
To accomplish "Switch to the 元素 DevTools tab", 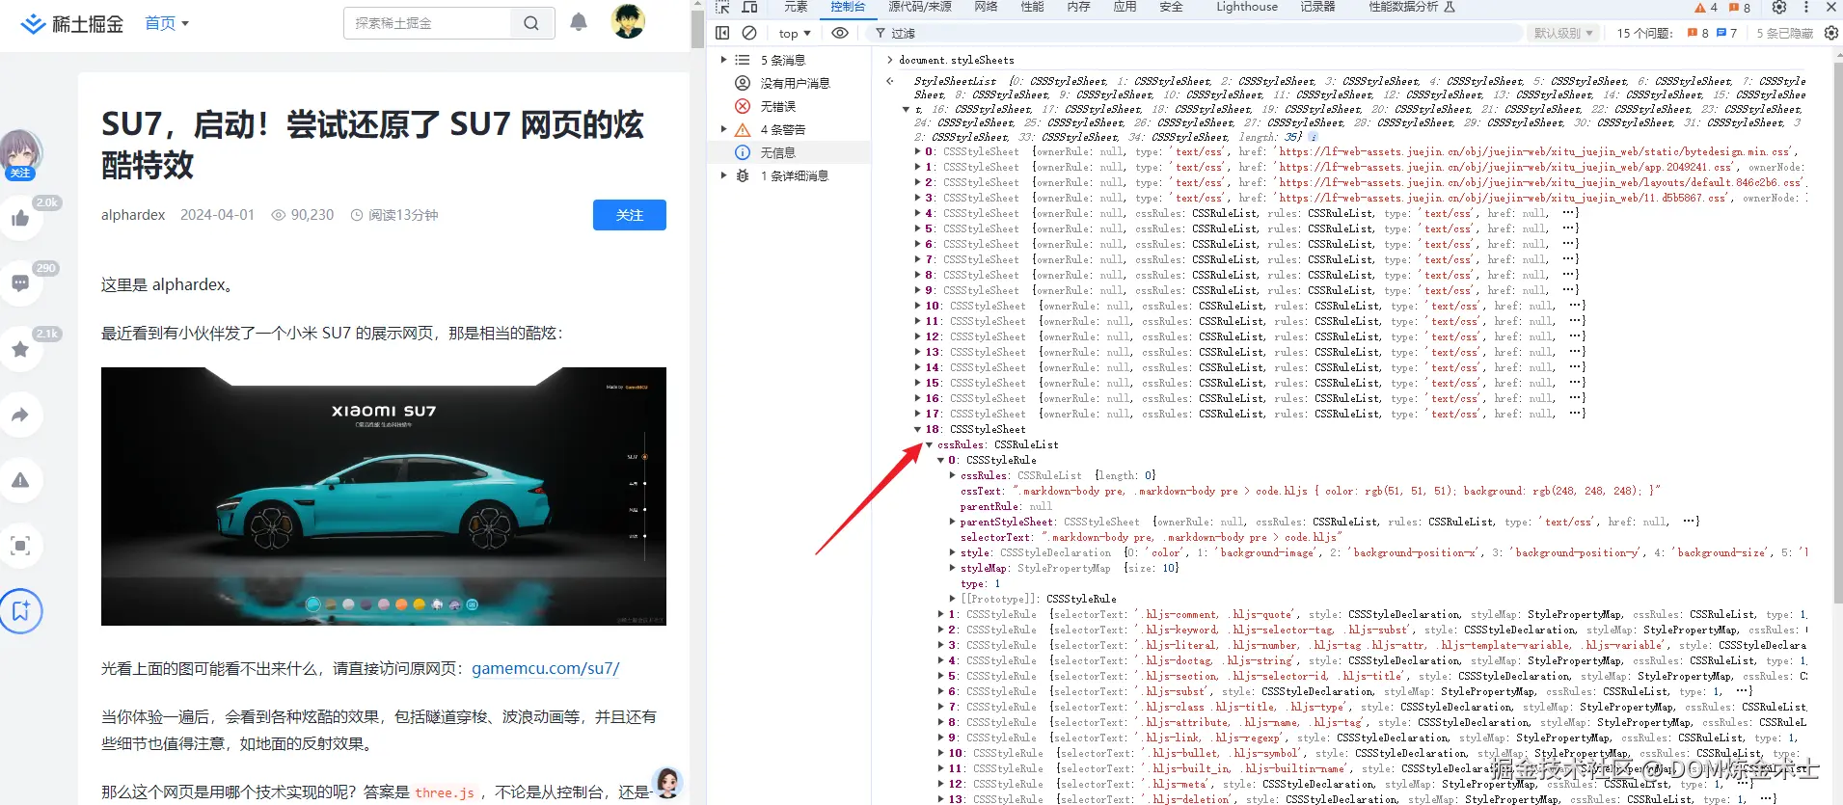I will [796, 7].
